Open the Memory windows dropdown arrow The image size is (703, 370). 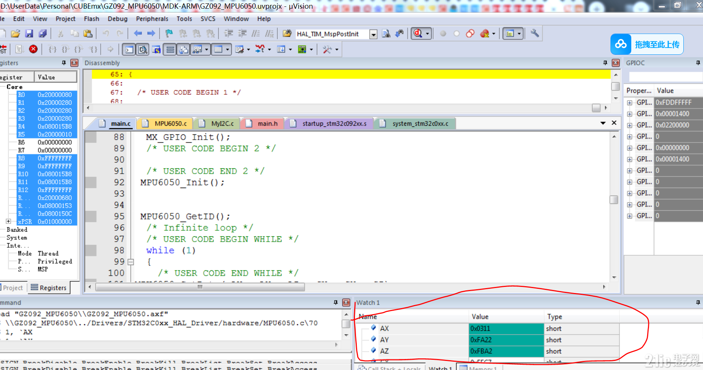click(x=227, y=49)
